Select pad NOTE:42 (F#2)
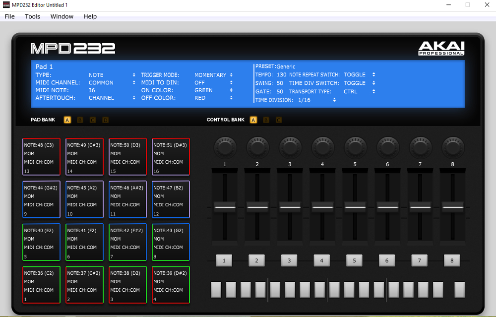This screenshot has height=317, width=496. click(127, 242)
